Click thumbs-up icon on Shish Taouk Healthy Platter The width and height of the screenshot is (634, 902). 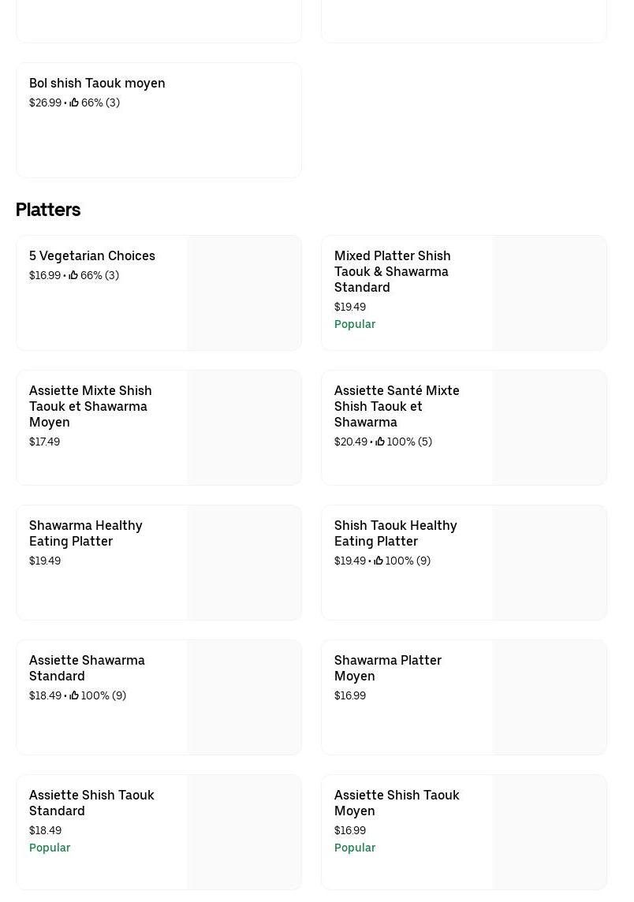click(x=379, y=561)
